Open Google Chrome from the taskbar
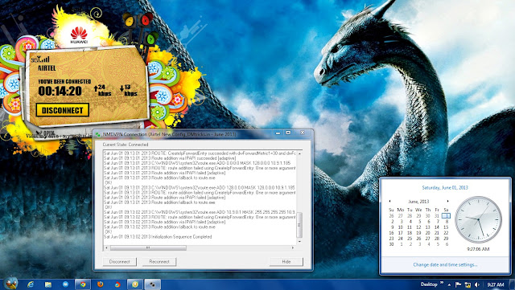 click(83, 284)
